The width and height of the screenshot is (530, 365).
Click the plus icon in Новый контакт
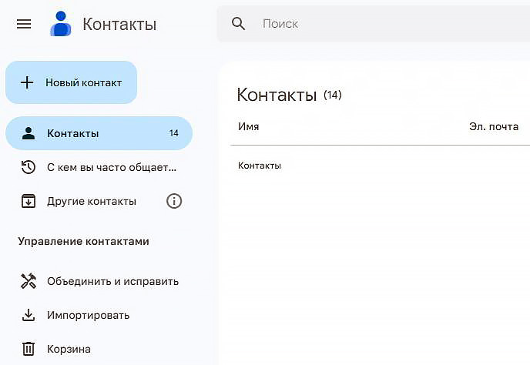point(27,82)
